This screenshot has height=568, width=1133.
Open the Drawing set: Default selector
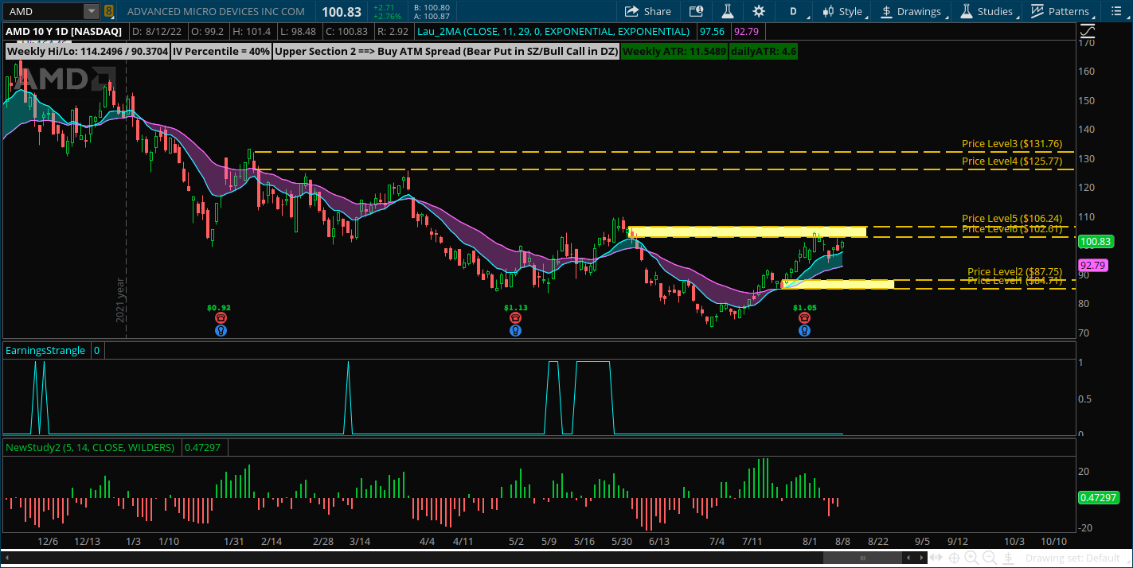(x=1072, y=558)
